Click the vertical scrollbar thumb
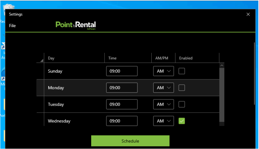259x149 pixels. (x=222, y=94)
